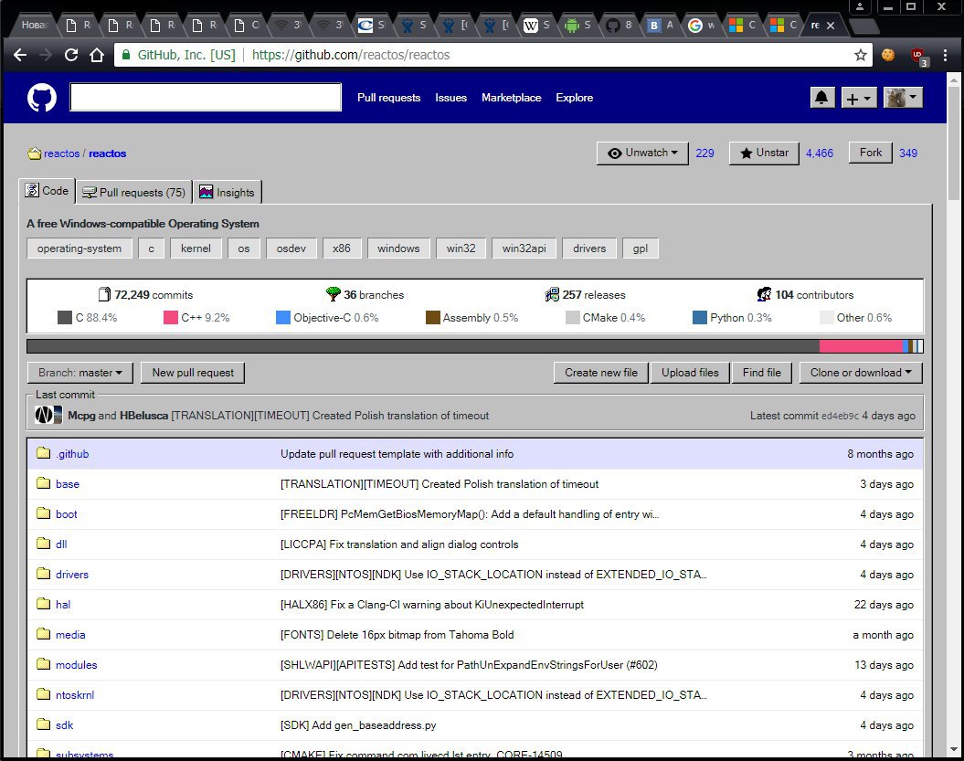Click the base folder icon
Viewport: 964px width, 761px height.
point(43,483)
